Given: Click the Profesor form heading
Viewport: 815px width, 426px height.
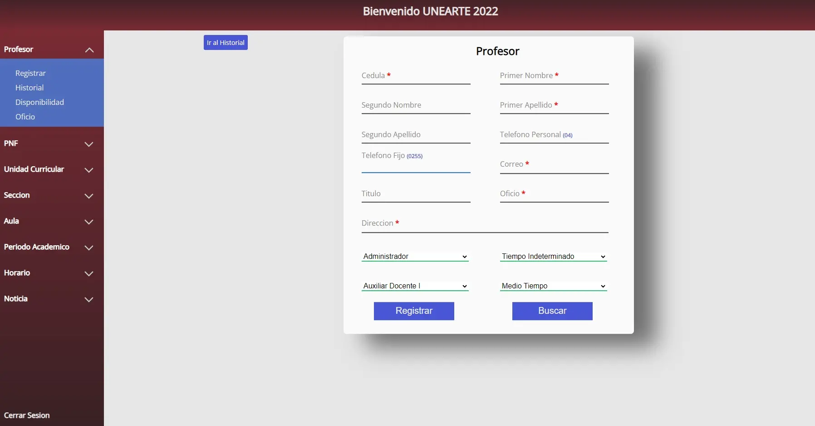Looking at the screenshot, I should 498,51.
